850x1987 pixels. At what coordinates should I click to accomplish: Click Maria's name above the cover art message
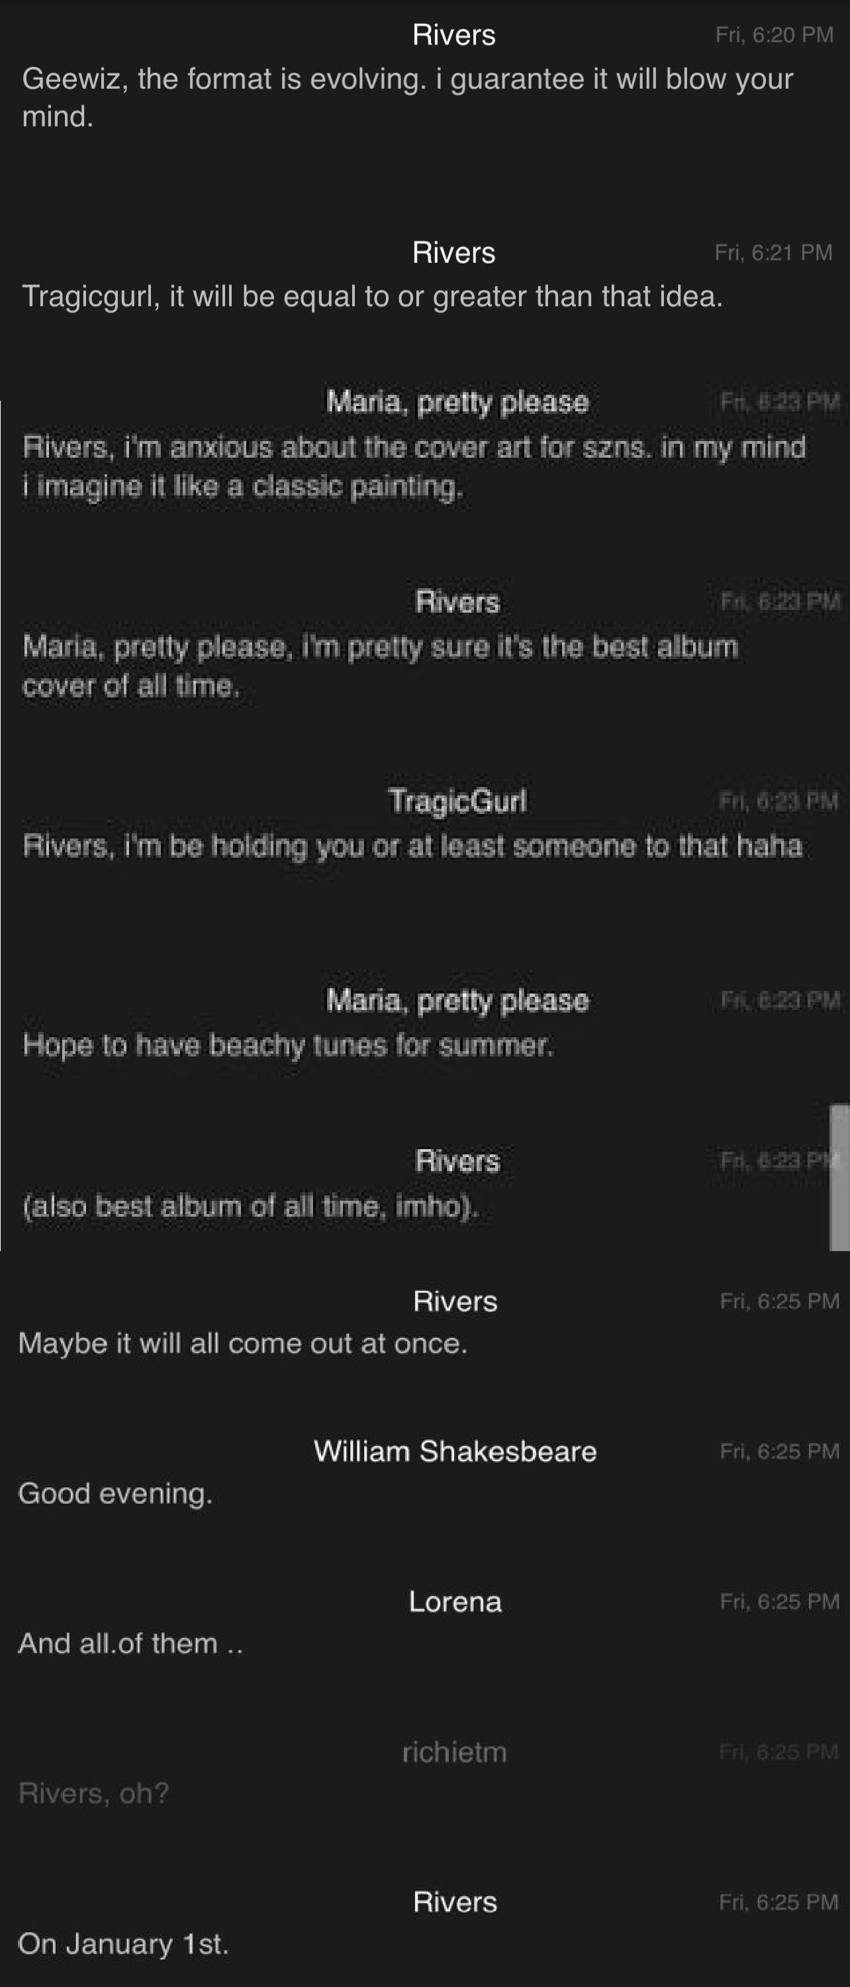457,402
